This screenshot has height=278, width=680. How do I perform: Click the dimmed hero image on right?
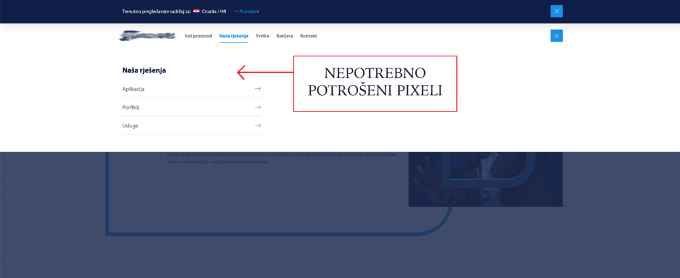(x=485, y=178)
